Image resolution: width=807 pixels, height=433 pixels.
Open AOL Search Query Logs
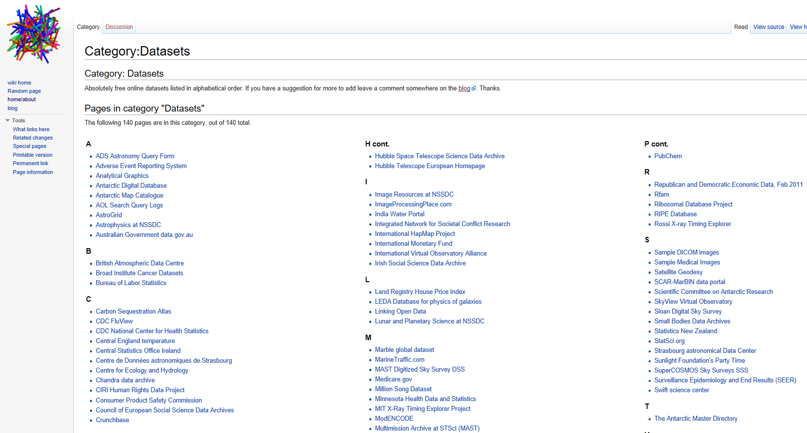(x=129, y=205)
